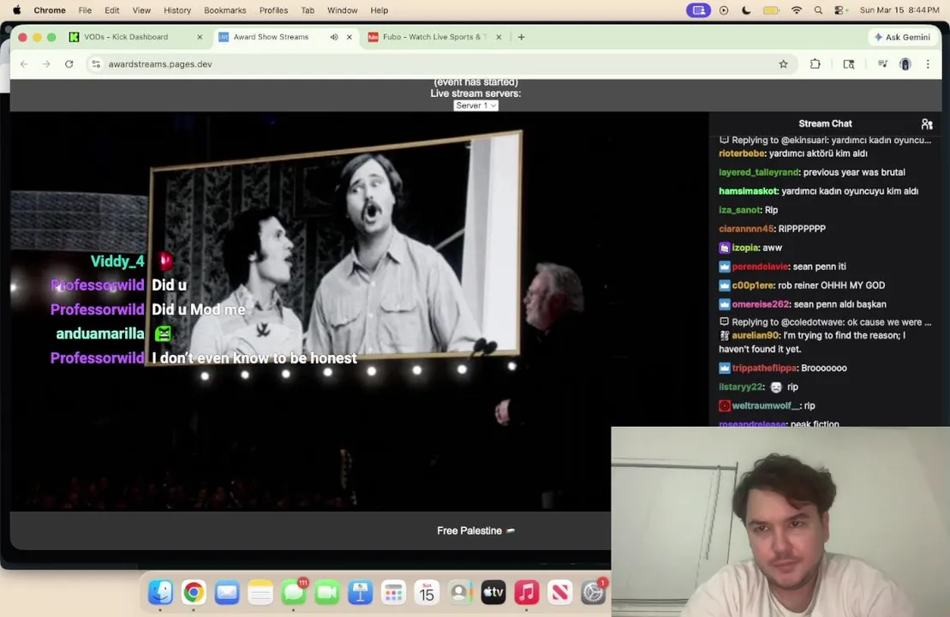Screen dimensions: 950x617
Task: Open the Window menu
Action: (x=343, y=10)
